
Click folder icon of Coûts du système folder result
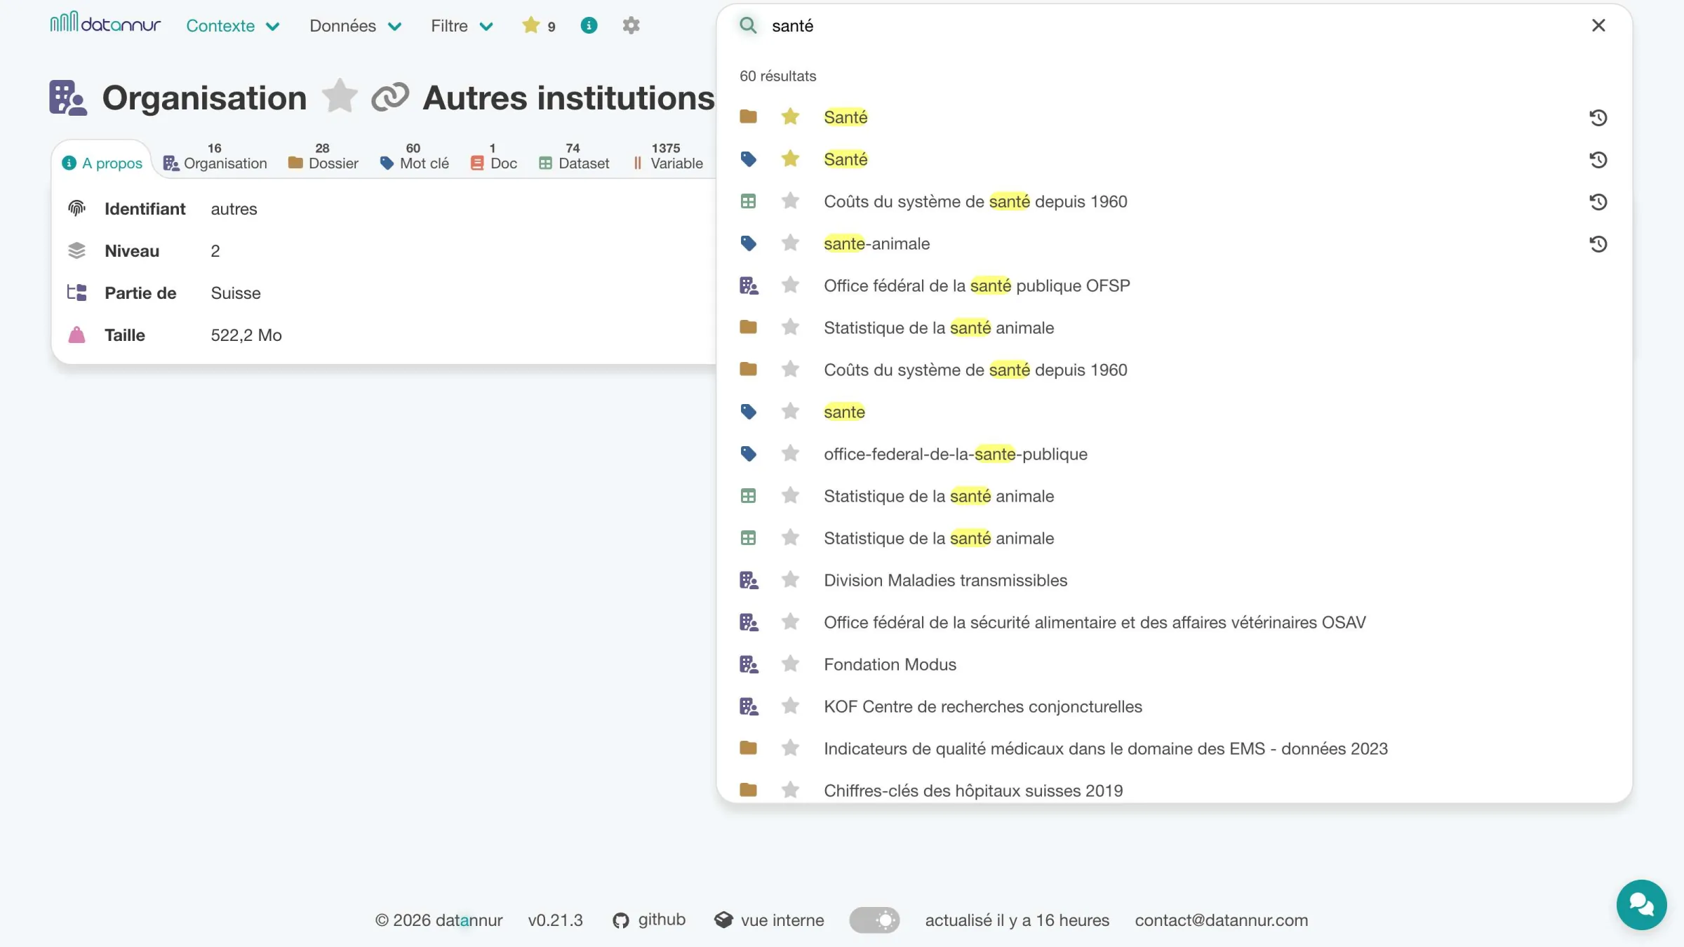pos(748,369)
